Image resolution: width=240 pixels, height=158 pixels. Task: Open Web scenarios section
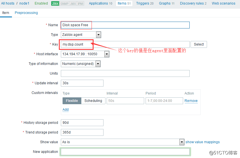click(x=224, y=3)
